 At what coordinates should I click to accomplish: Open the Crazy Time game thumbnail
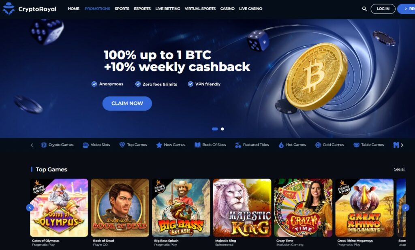tap(303, 208)
